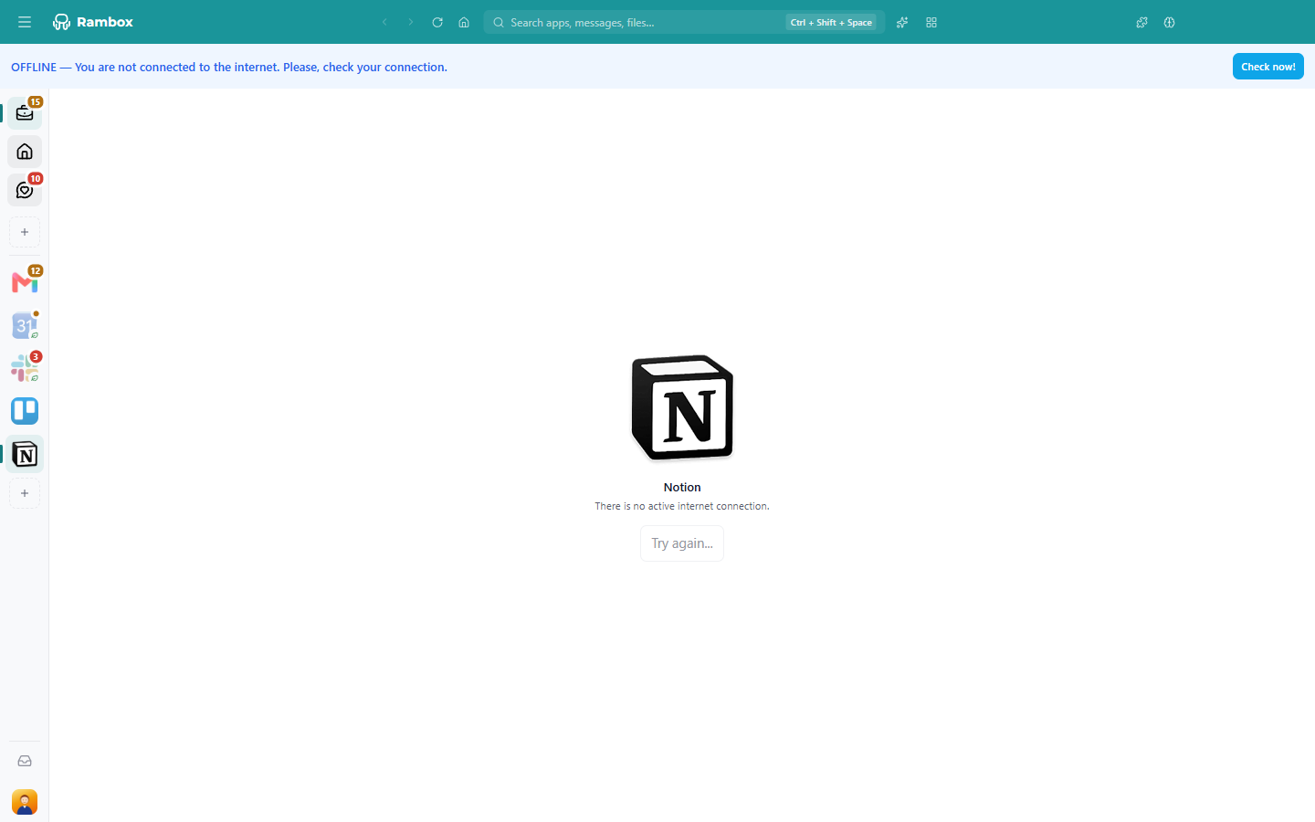Click the Rambox logo
1315x822 pixels.
click(93, 22)
